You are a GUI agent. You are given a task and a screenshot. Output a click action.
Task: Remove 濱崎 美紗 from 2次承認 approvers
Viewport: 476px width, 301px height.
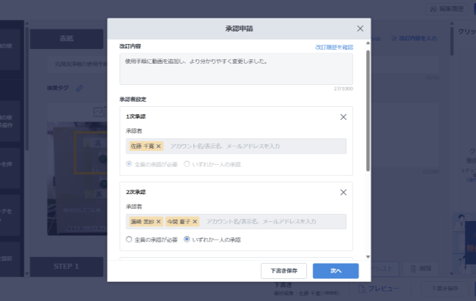coord(158,222)
